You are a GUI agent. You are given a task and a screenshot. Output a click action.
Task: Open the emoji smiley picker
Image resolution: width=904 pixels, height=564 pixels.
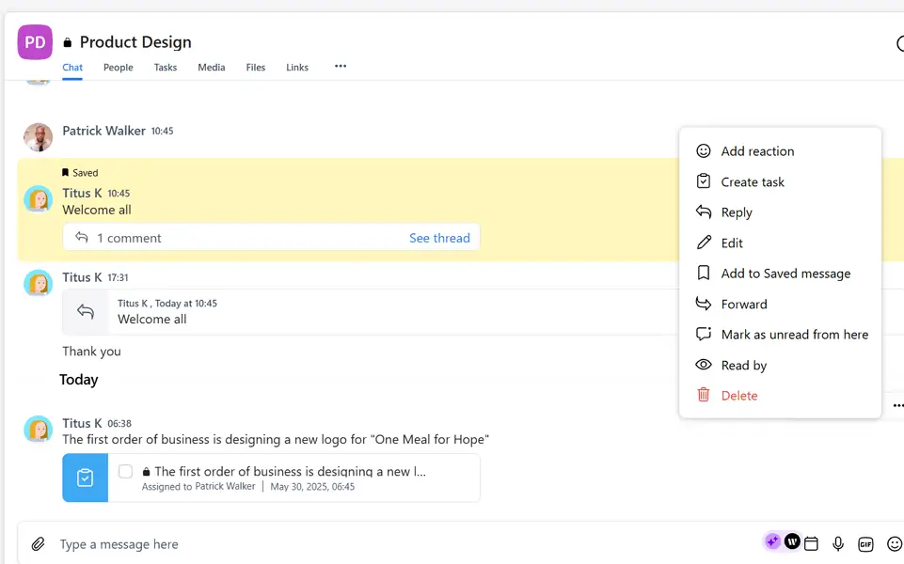click(x=895, y=543)
